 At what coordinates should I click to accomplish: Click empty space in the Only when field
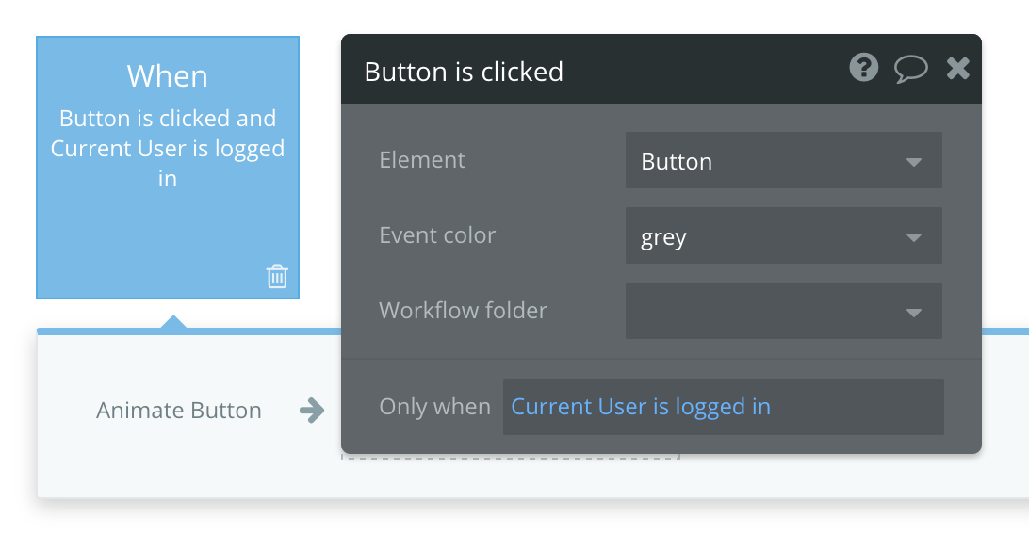pos(857,407)
